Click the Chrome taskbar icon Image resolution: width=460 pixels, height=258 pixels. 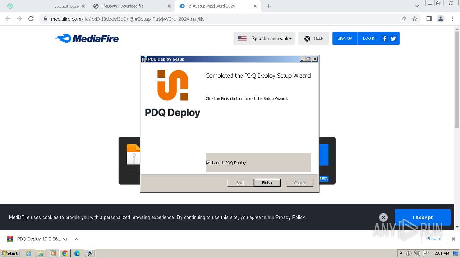click(x=65, y=253)
